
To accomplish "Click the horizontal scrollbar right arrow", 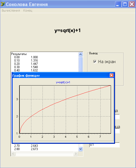I will [76, 154].
